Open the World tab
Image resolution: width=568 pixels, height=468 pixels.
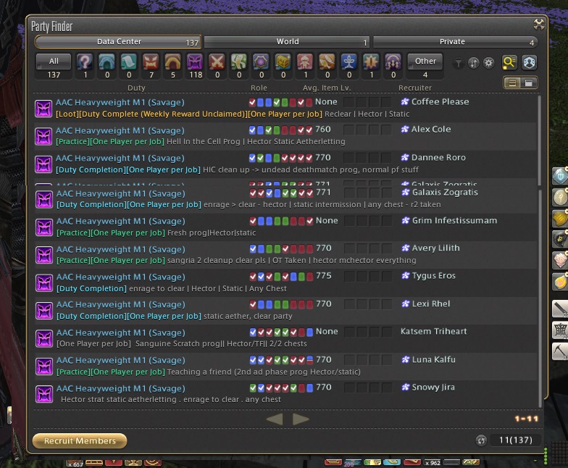pos(287,42)
